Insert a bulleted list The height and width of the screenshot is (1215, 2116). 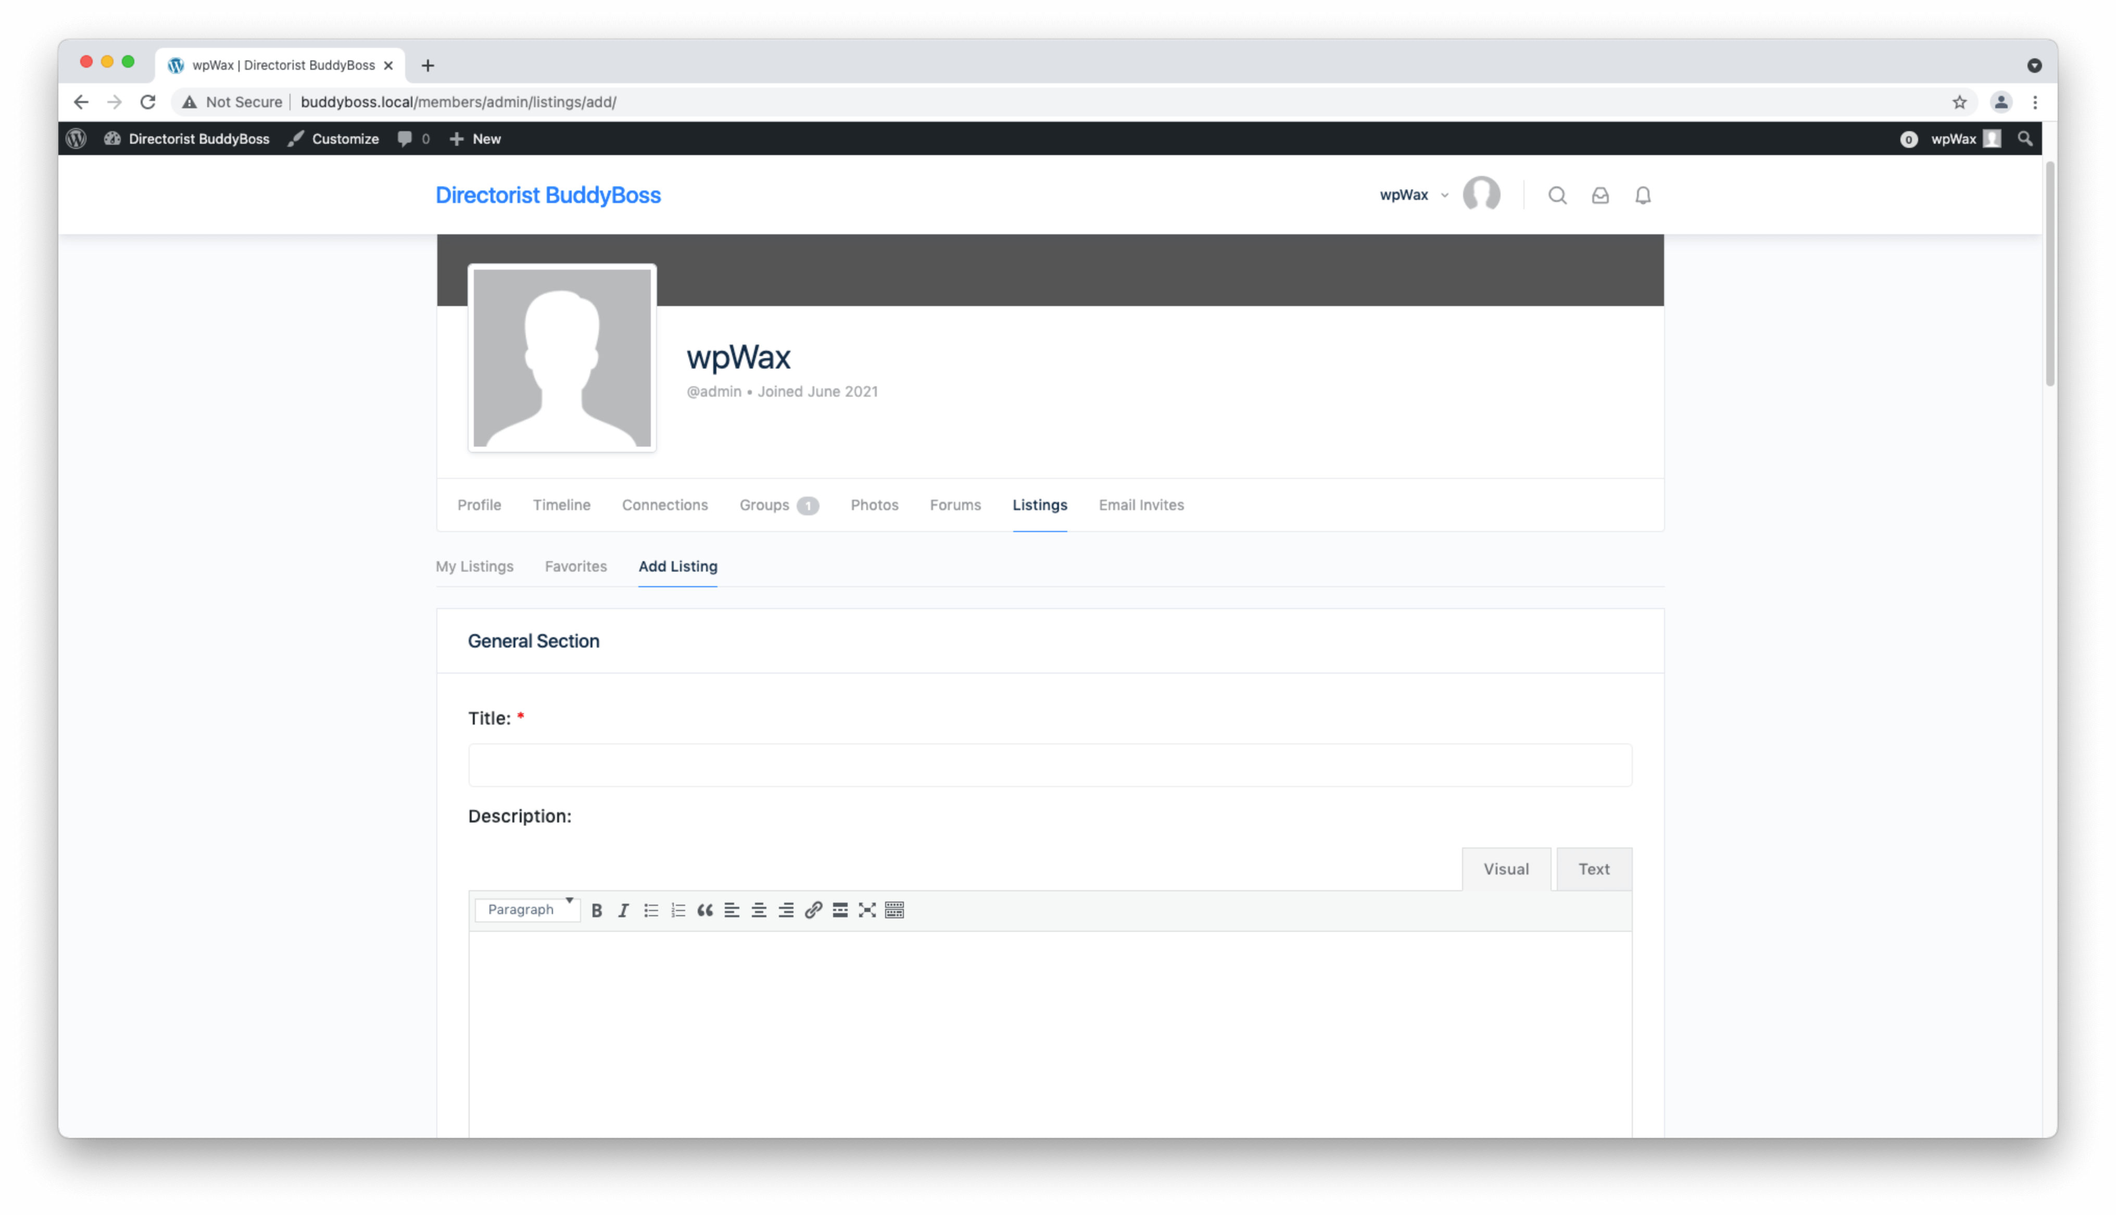pyautogui.click(x=651, y=909)
